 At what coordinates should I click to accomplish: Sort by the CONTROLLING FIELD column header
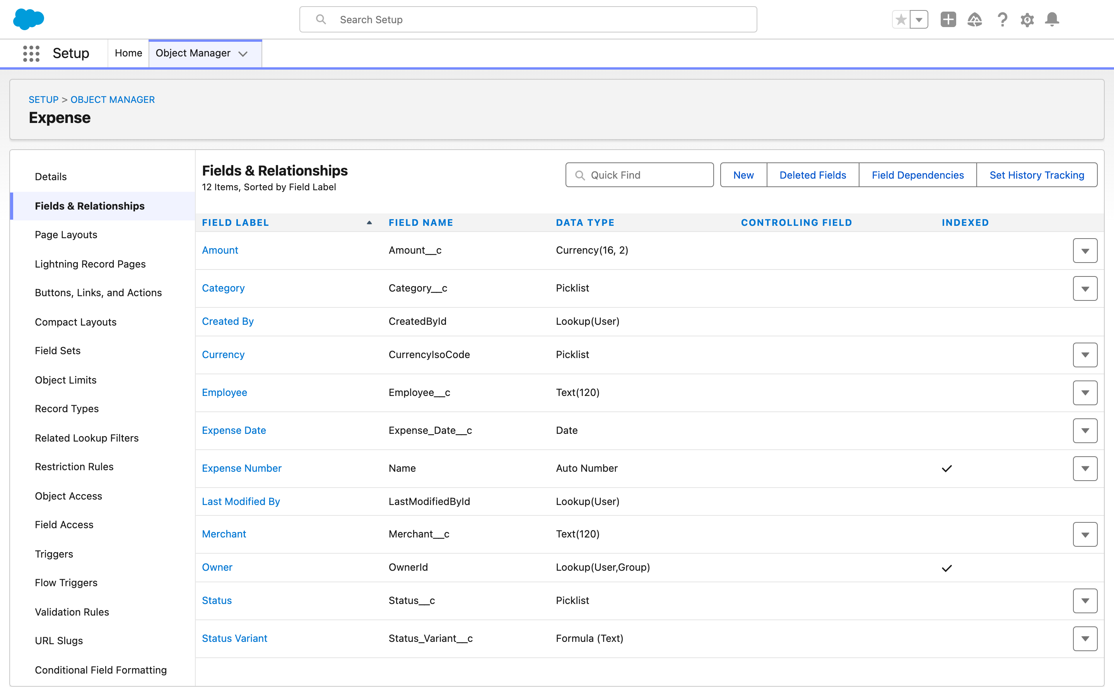pyautogui.click(x=796, y=223)
